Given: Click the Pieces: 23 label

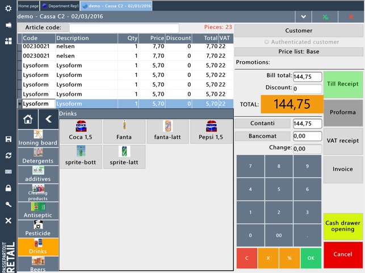Looking at the screenshot, I should pyautogui.click(x=218, y=27).
